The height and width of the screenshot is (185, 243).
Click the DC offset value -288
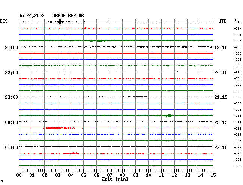[x=237, y=66]
